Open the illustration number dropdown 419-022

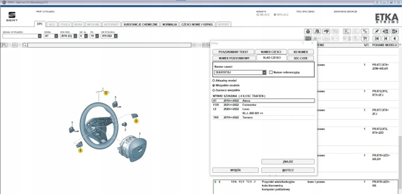[115, 36]
